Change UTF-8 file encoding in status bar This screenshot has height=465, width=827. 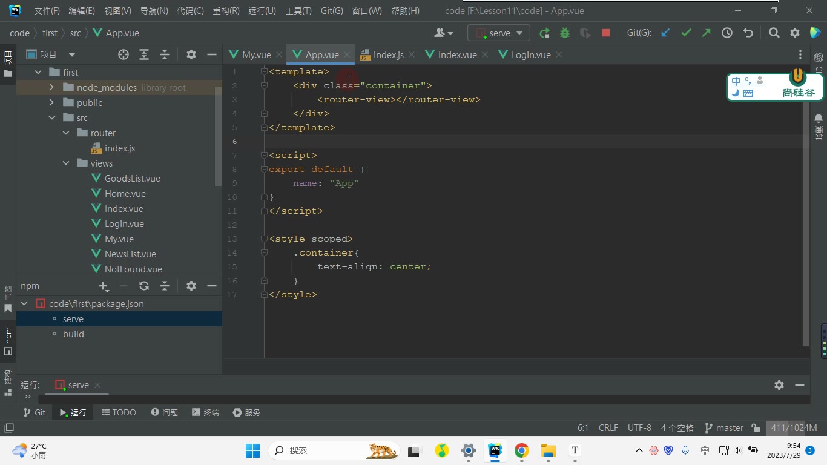tap(639, 428)
